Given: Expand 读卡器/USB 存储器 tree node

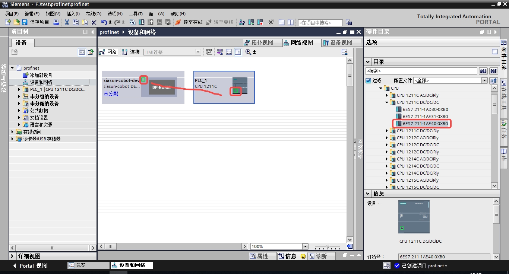Looking at the screenshot, I should [x=13, y=139].
